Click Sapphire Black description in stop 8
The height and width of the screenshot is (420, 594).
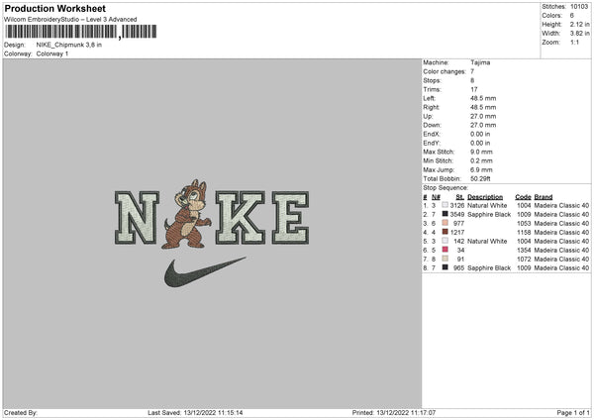click(489, 268)
